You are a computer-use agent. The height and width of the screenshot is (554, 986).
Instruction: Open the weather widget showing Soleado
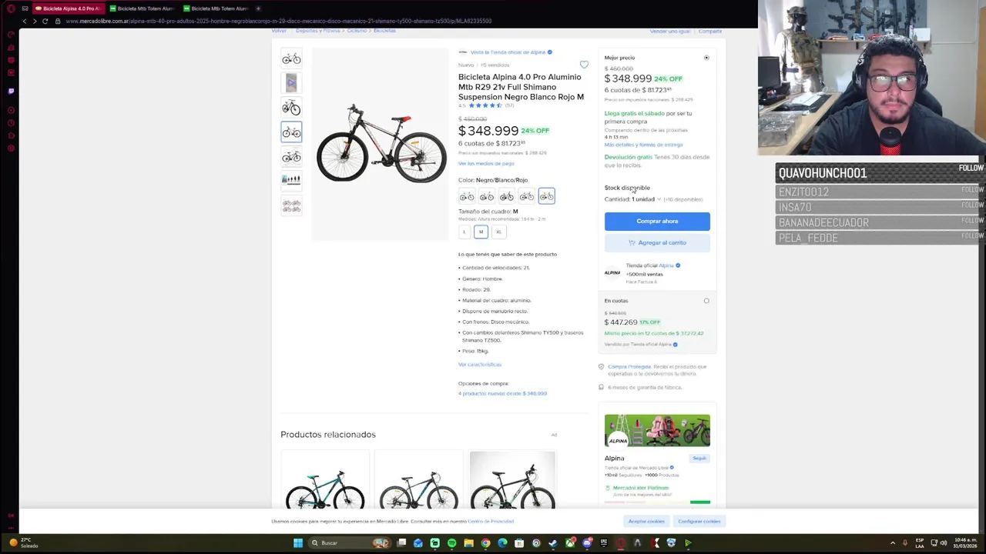[23, 543]
